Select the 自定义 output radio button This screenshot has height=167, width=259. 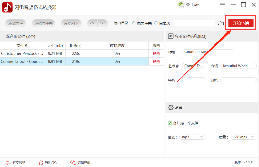(156, 23)
